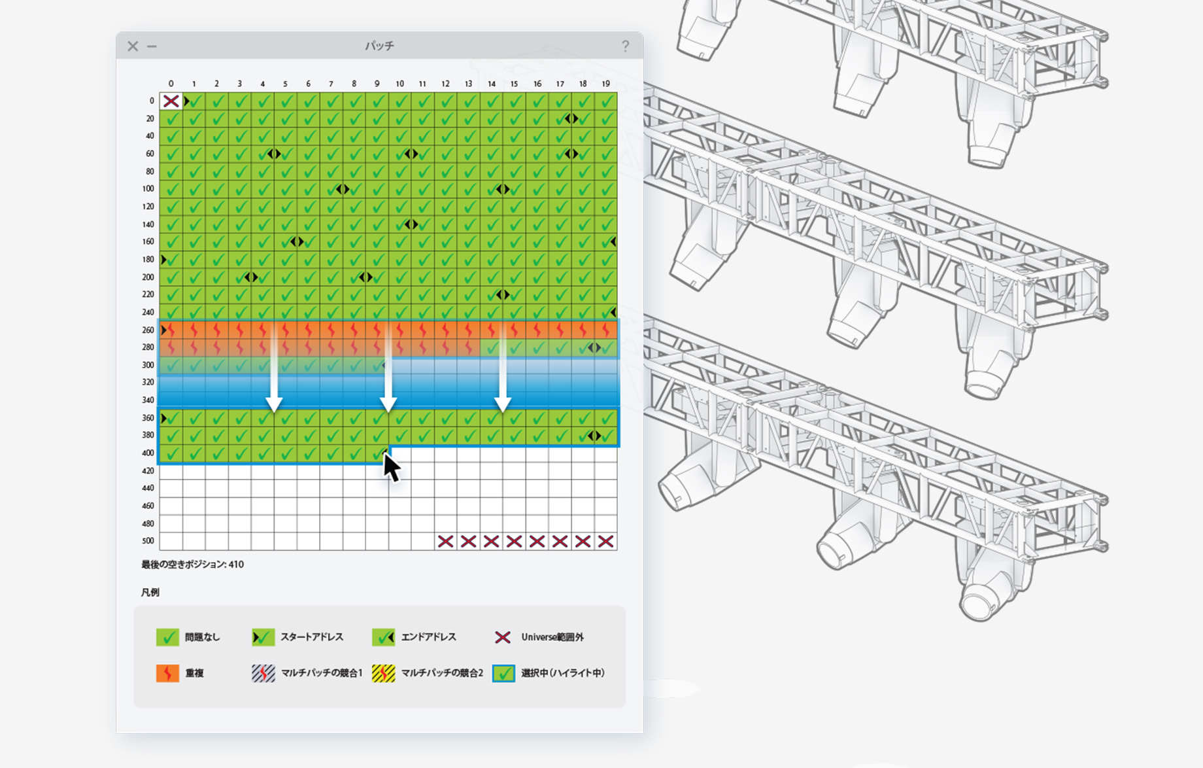The height and width of the screenshot is (768, 1203).
Task: Click the help question mark in the パッチ window
Action: [625, 46]
